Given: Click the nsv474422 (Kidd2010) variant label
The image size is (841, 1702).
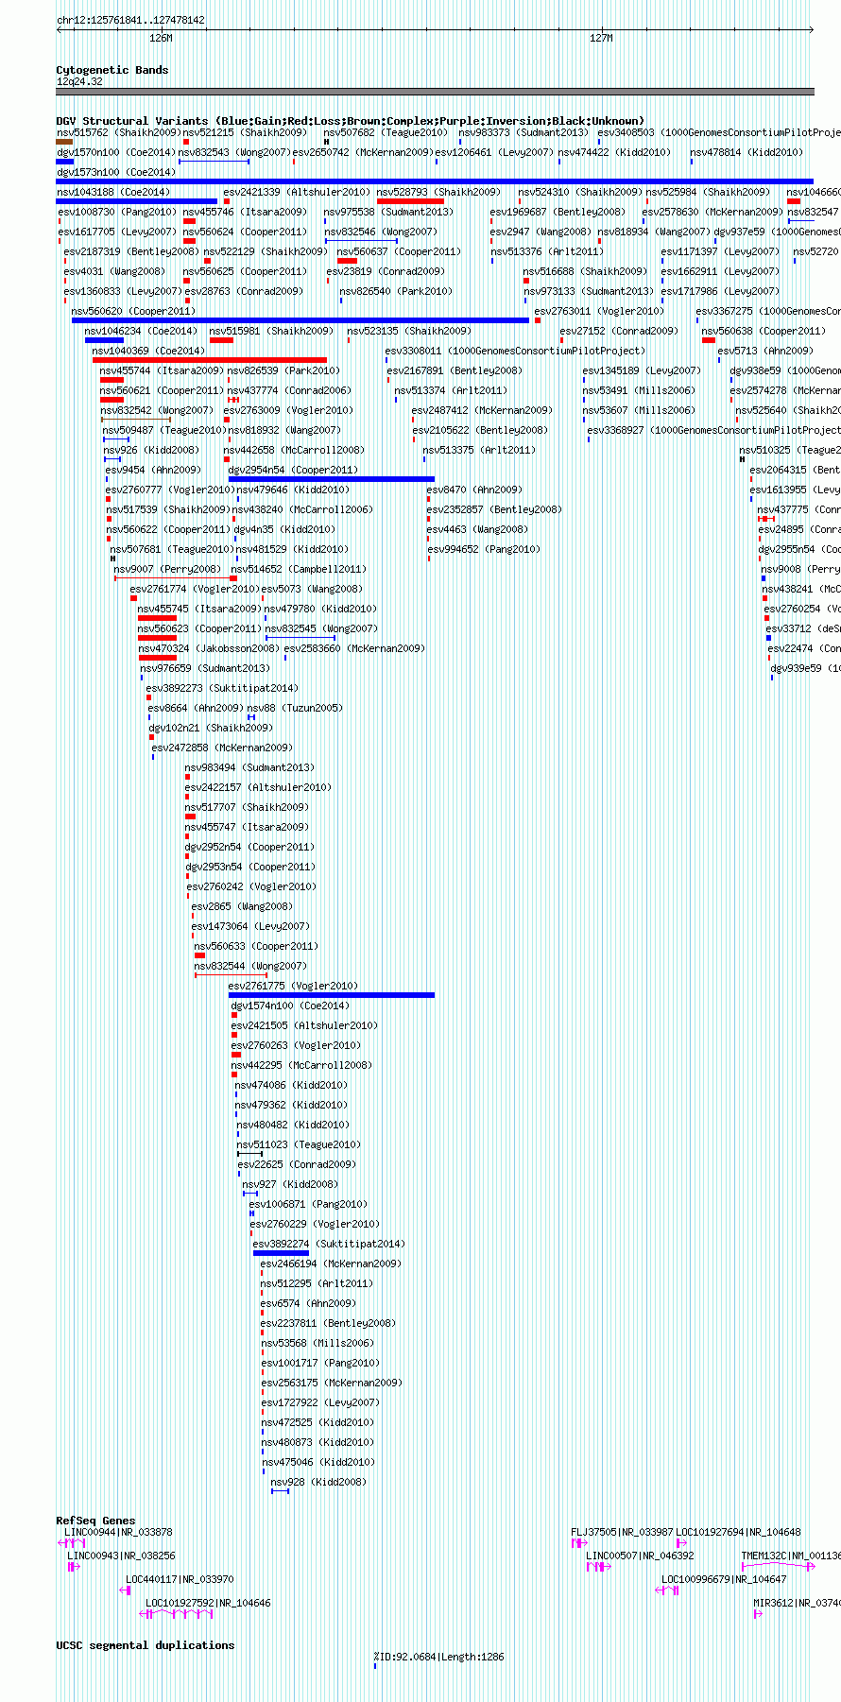Looking at the screenshot, I should coord(614,152).
